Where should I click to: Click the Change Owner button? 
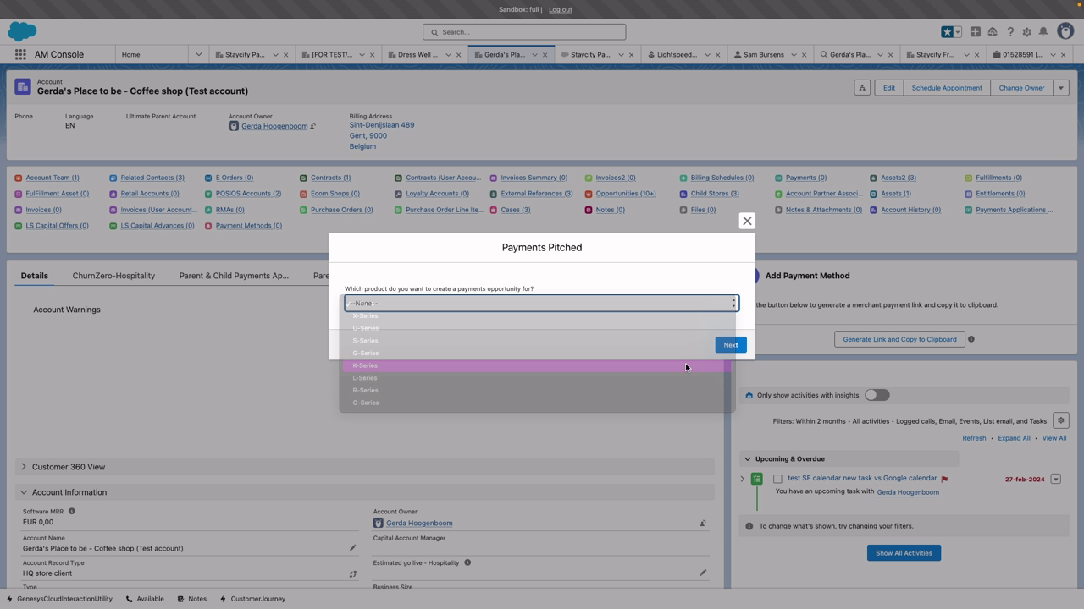[x=1021, y=88]
